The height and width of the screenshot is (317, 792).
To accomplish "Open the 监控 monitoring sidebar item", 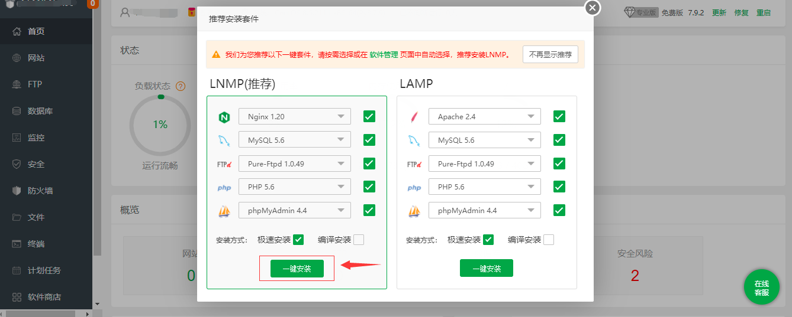I will pos(46,138).
